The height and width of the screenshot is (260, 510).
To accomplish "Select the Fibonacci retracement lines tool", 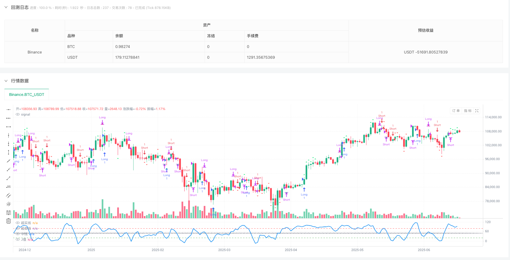I will [x=8, y=213].
